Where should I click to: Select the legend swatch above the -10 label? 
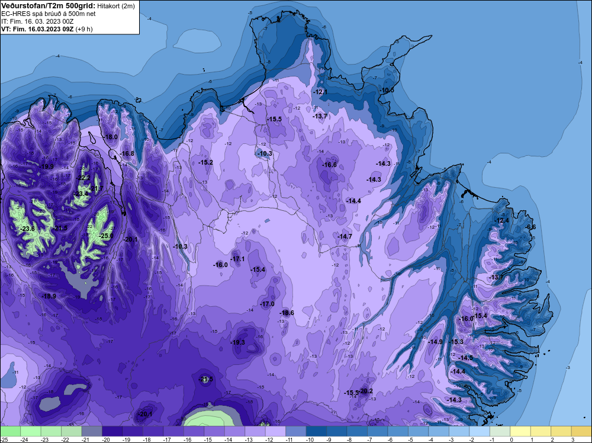pos(316,431)
